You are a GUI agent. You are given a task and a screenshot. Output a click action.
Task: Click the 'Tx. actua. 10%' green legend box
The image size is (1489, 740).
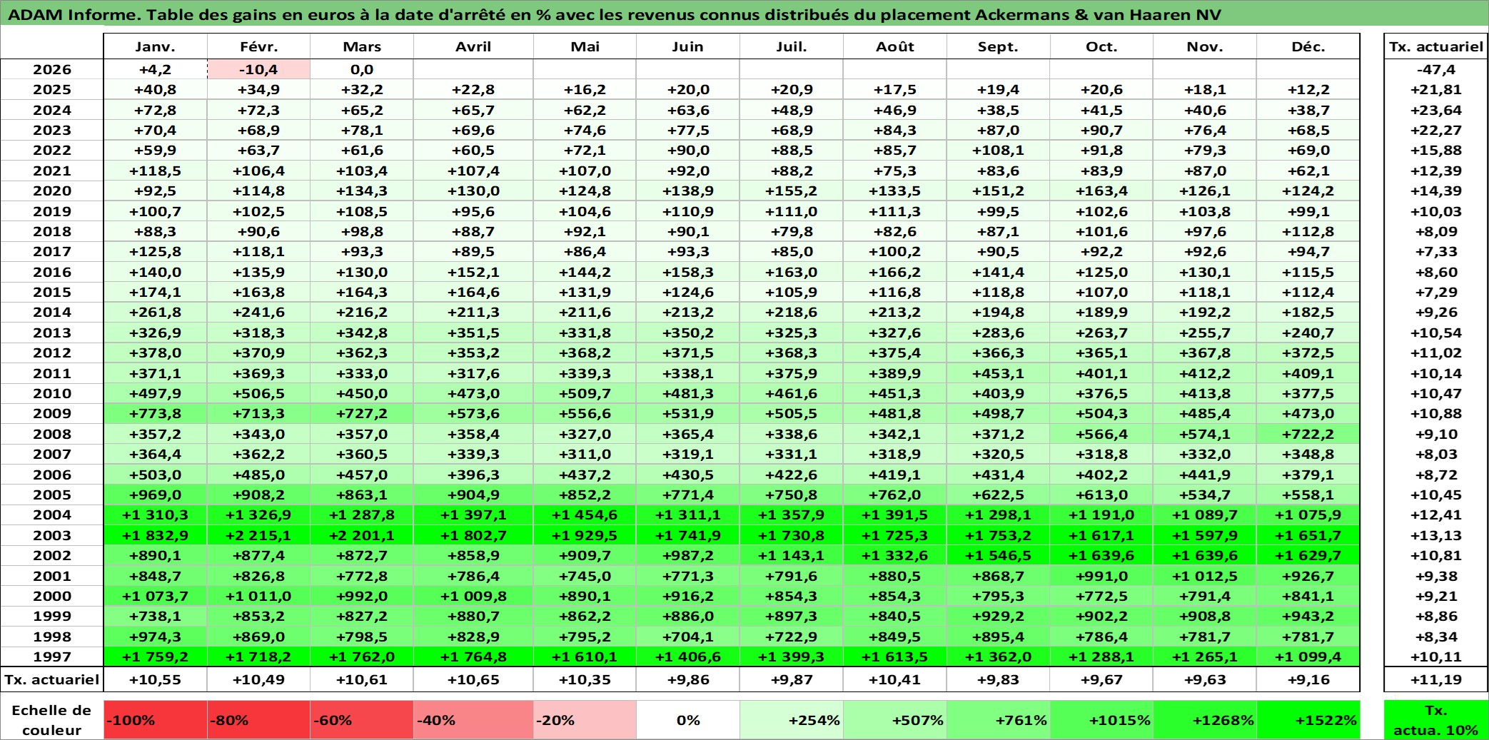pyautogui.click(x=1436, y=720)
